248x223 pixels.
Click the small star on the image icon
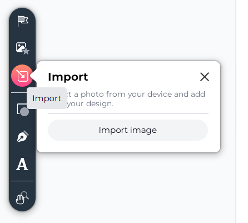pos(26,51)
